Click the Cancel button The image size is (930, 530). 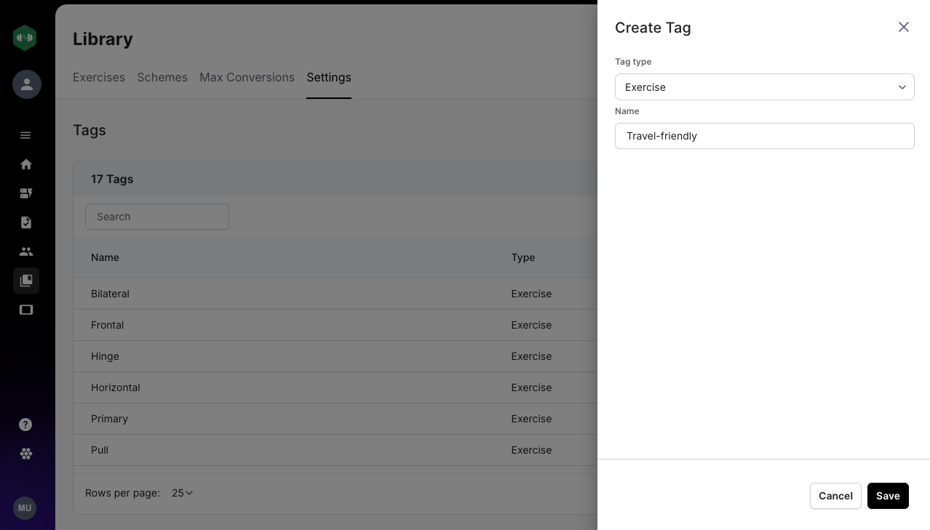pyautogui.click(x=835, y=496)
